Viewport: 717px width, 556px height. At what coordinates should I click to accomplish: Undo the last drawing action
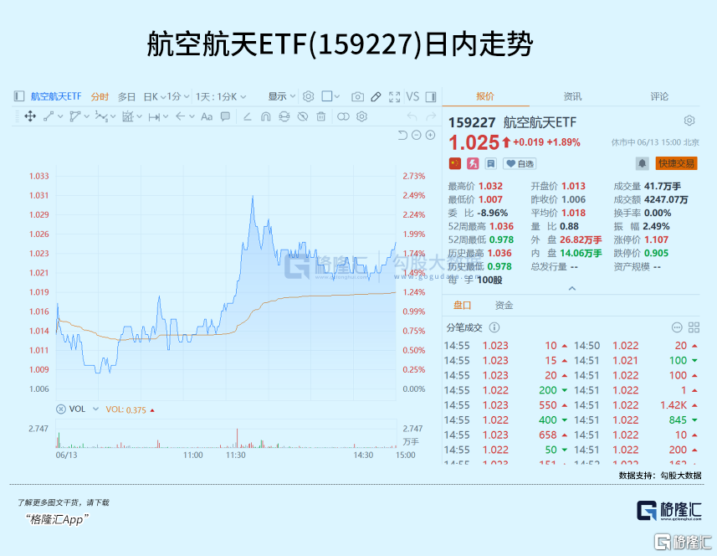click(x=412, y=116)
